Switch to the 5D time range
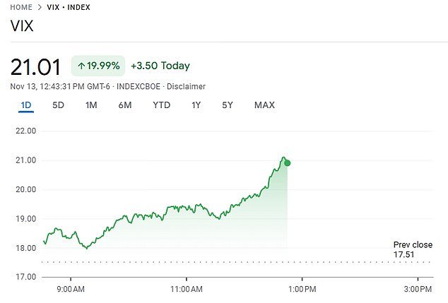This screenshot has width=448, height=303. 58,105
